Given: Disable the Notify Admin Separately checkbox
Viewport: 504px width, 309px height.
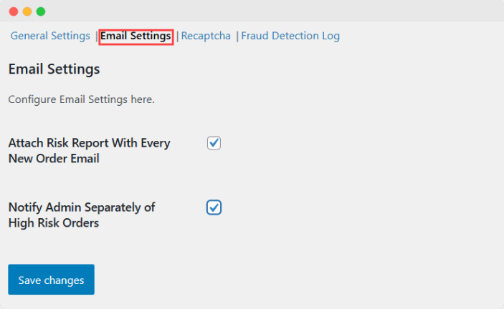Looking at the screenshot, I should point(214,207).
